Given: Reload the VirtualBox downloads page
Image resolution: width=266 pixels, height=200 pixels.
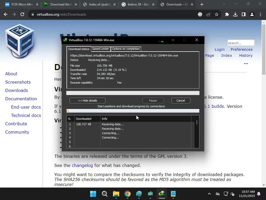Looking at the screenshot, I should (x=22, y=15).
